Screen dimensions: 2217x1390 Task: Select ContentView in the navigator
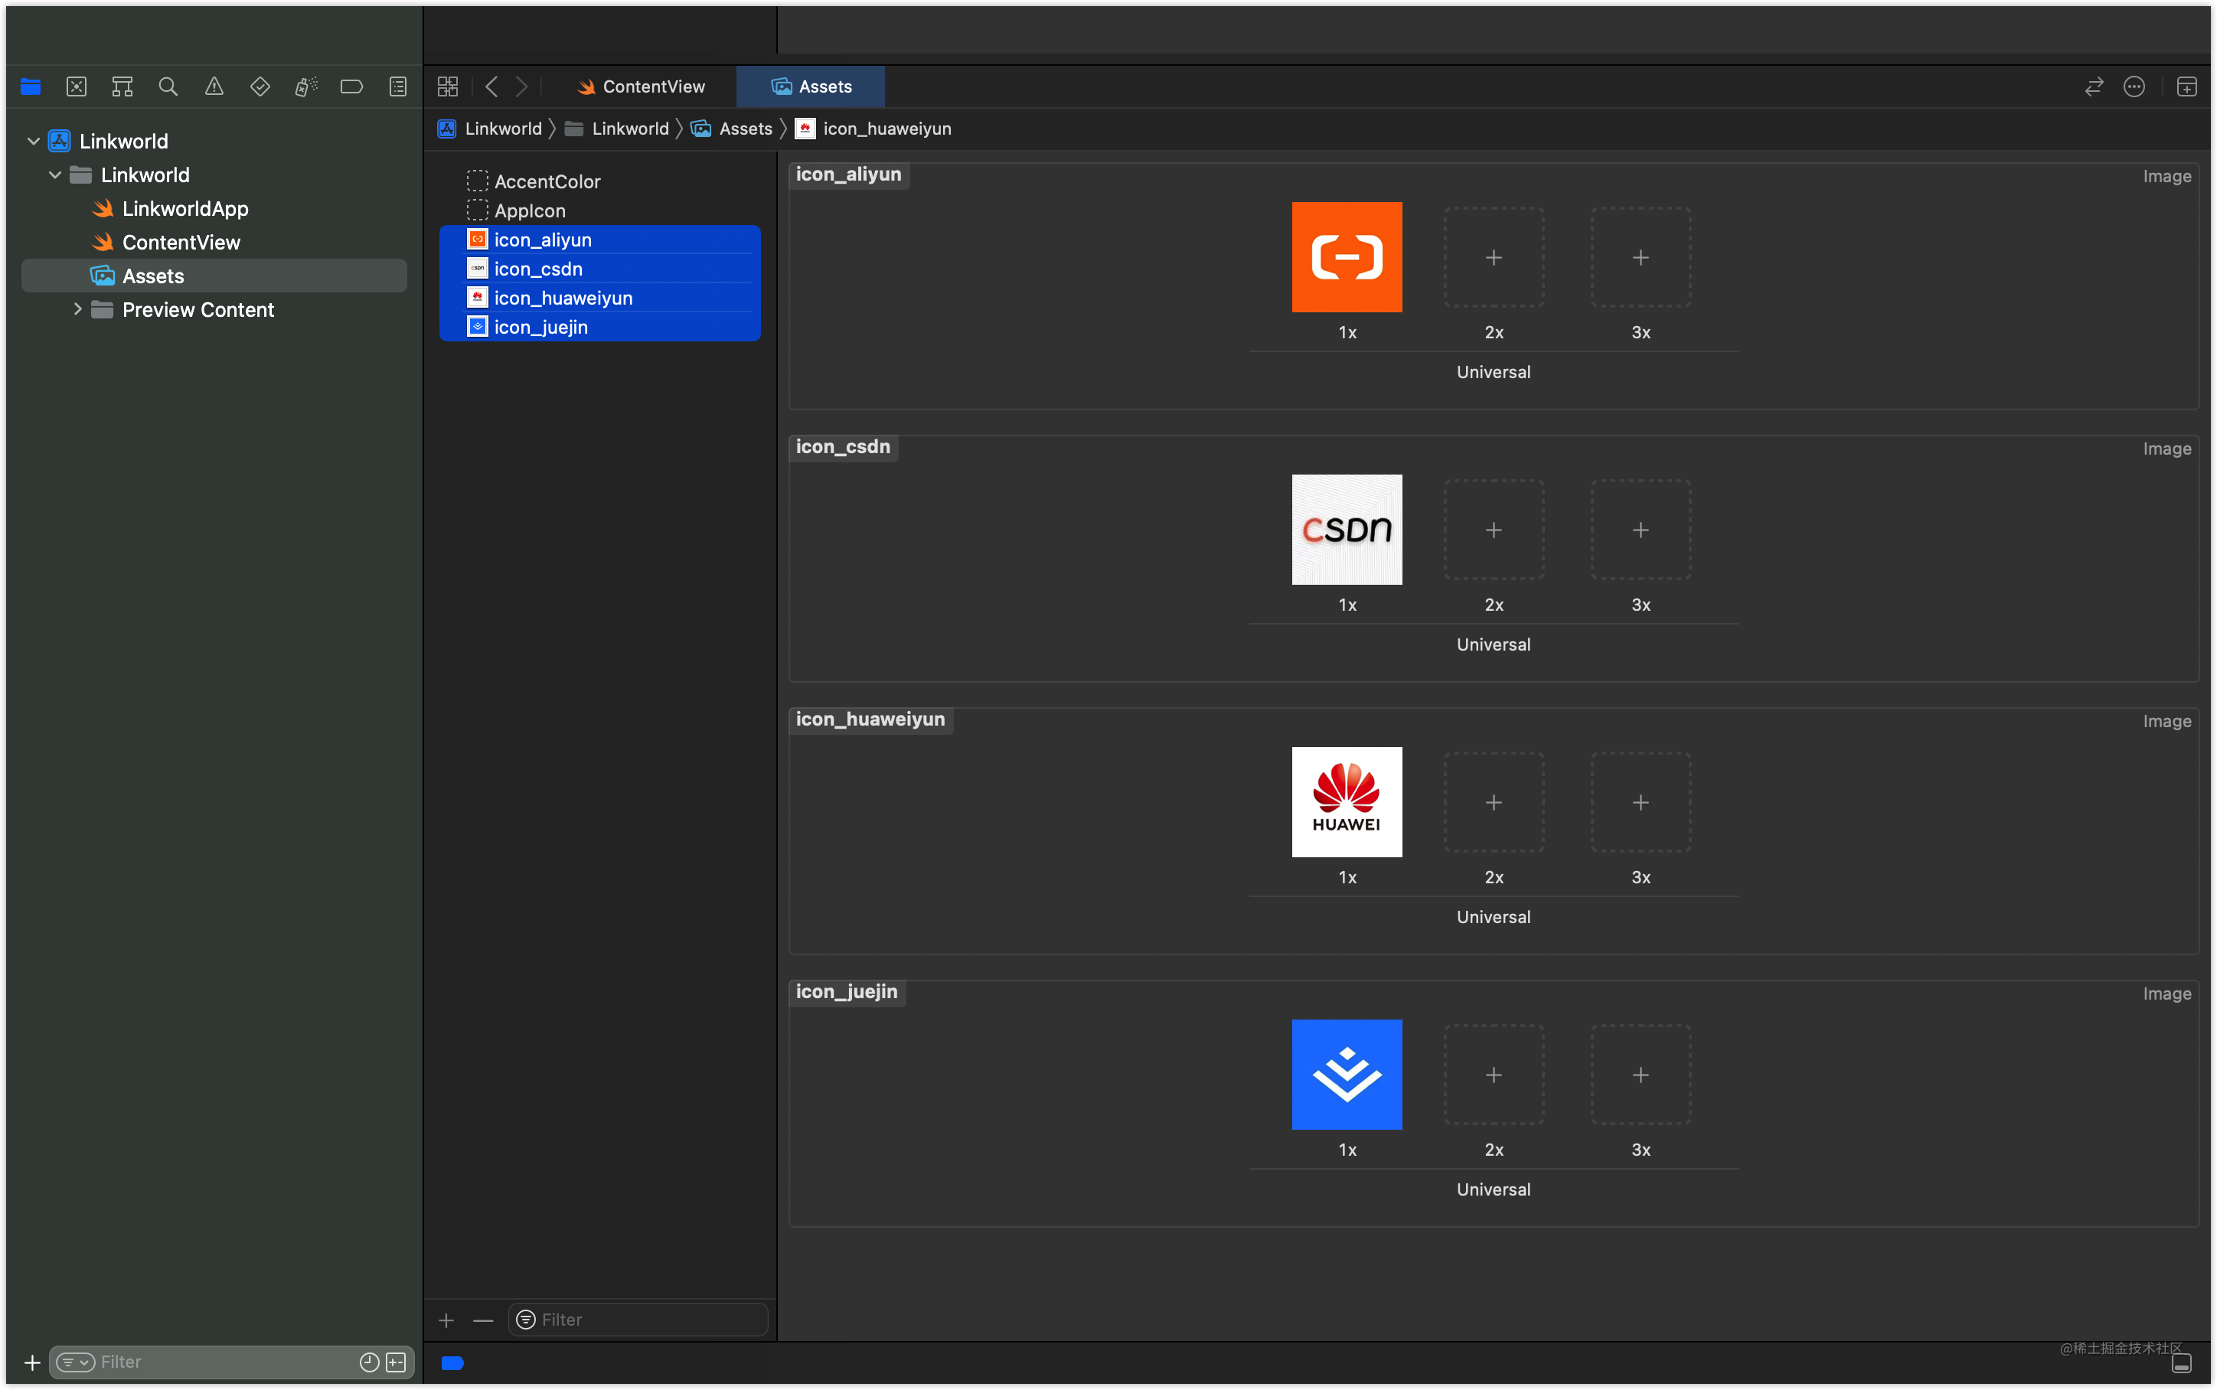(181, 243)
